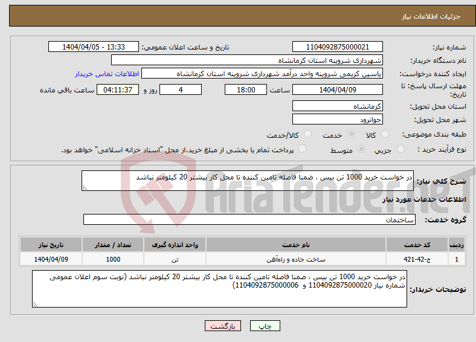
Task: Select the جزیی purchase type radio
Action: [x=400, y=149]
